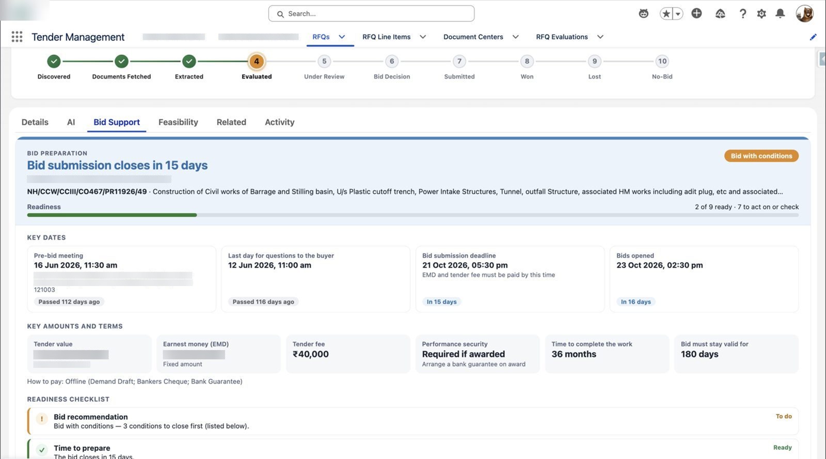Select the Extracted stage checkmark
Image resolution: width=826 pixels, height=459 pixels.
[189, 61]
